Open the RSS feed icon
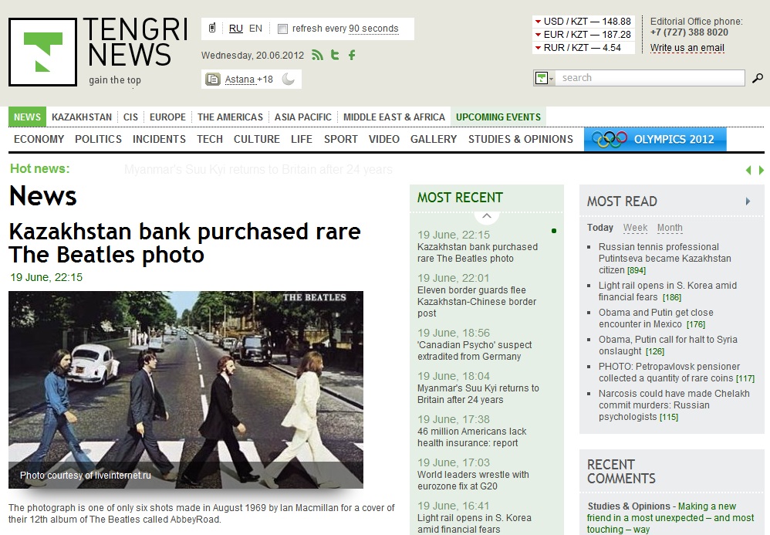This screenshot has width=770, height=535. [318, 55]
